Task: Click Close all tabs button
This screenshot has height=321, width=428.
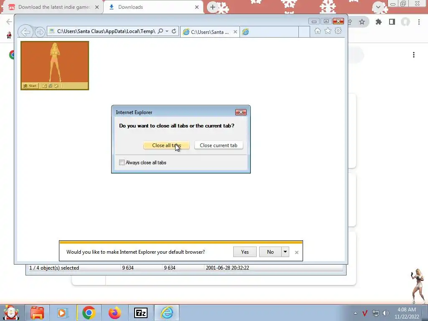Action: [166, 145]
